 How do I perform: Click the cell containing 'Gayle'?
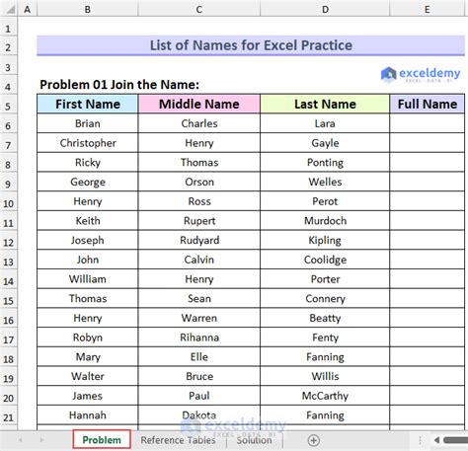pyautogui.click(x=325, y=143)
